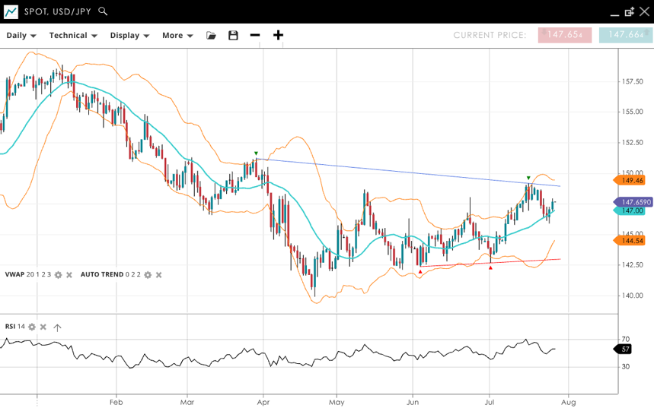This screenshot has width=654, height=408.
Task: Expand the Technical indicators dropdown
Action: [x=73, y=36]
